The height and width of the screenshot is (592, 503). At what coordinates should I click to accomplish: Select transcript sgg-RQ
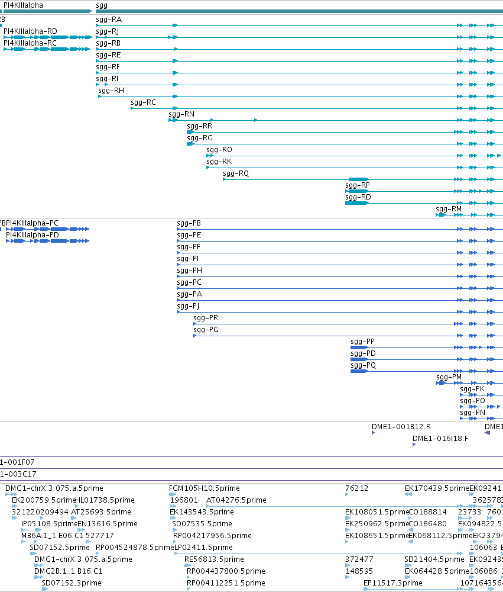(x=236, y=173)
